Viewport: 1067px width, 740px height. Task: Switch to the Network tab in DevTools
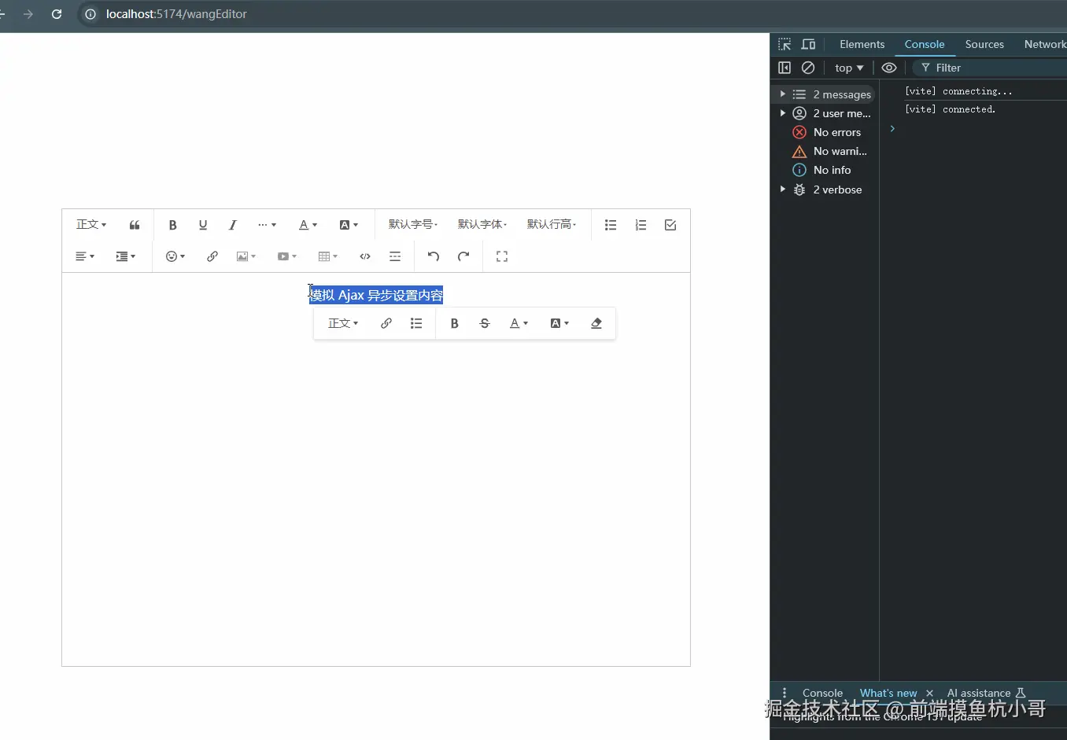1046,44
